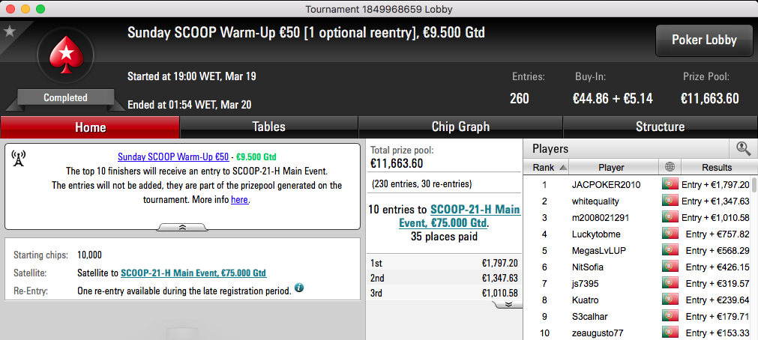The image size is (758, 340).
Task: Select player S3calhar in the list
Action: point(590,316)
